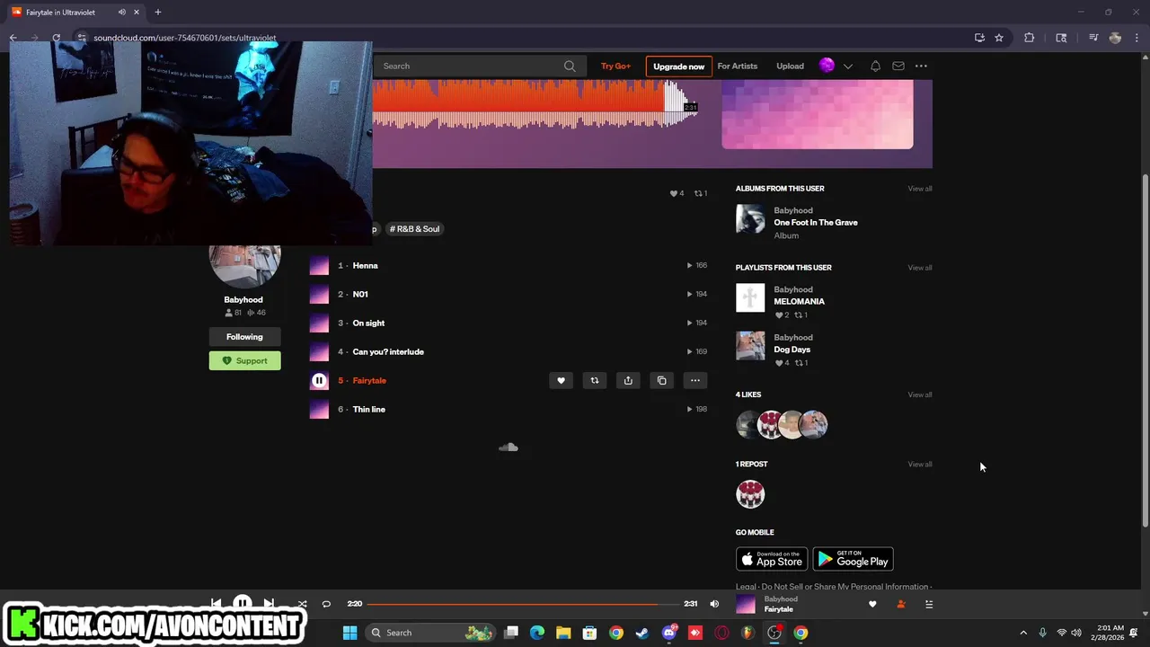The height and width of the screenshot is (647, 1150).
Task: Open Chrome media controls icon
Action: [1093, 38]
